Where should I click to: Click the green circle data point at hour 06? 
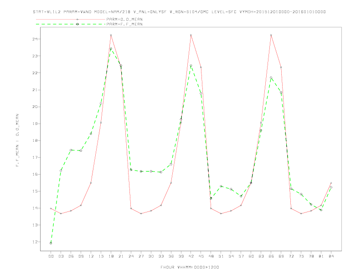(71, 150)
